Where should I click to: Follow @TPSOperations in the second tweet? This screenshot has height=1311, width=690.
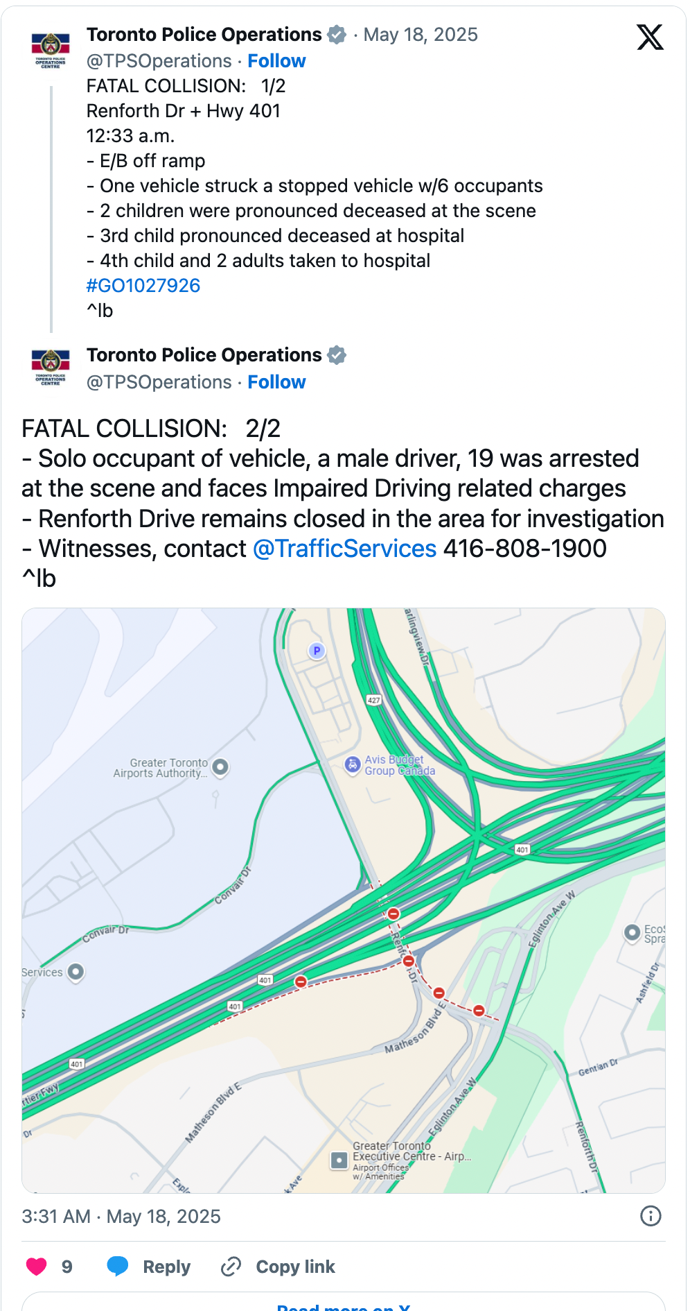pos(276,382)
